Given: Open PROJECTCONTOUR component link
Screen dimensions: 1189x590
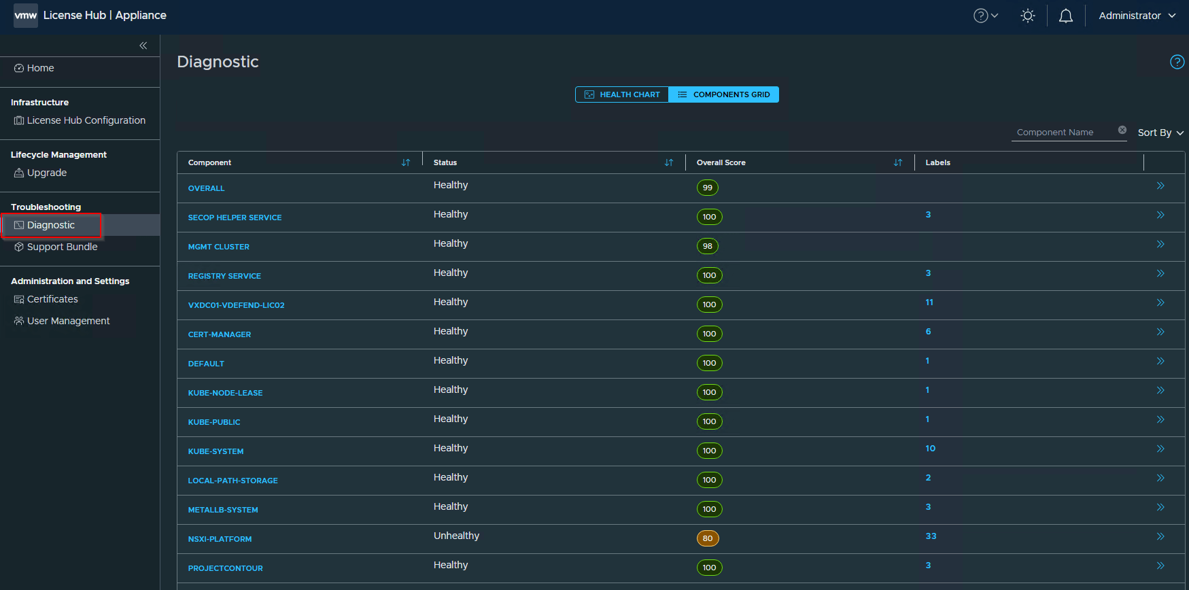Looking at the screenshot, I should pyautogui.click(x=225, y=568).
